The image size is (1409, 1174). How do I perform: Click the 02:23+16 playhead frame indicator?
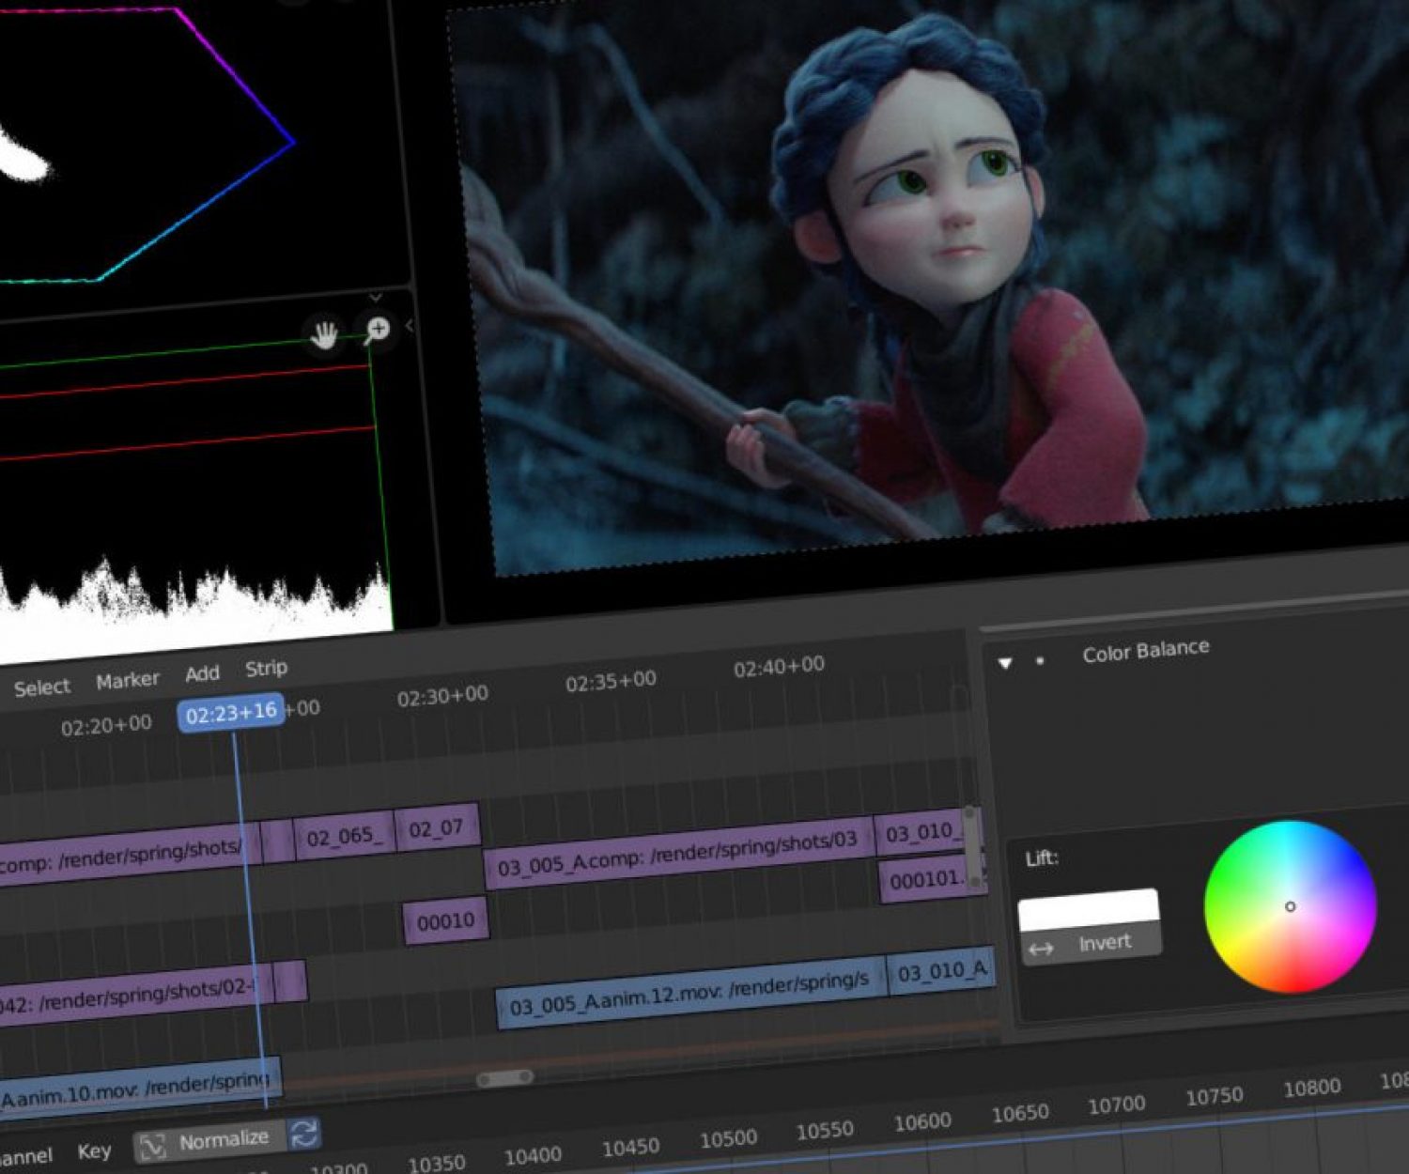click(231, 714)
